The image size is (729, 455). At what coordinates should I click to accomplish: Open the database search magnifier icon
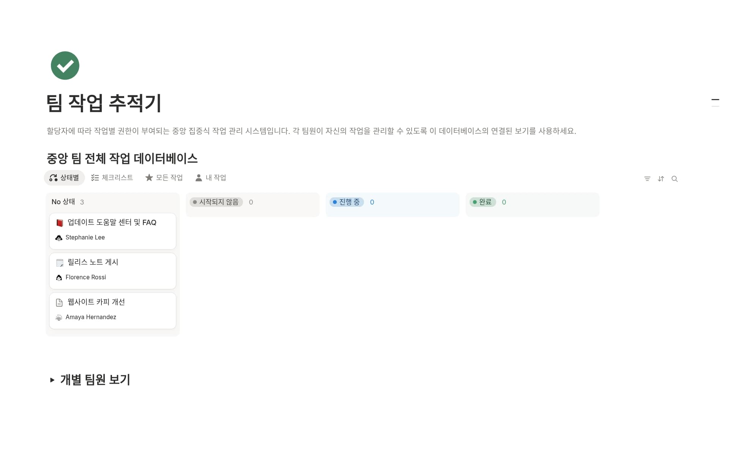(x=674, y=179)
